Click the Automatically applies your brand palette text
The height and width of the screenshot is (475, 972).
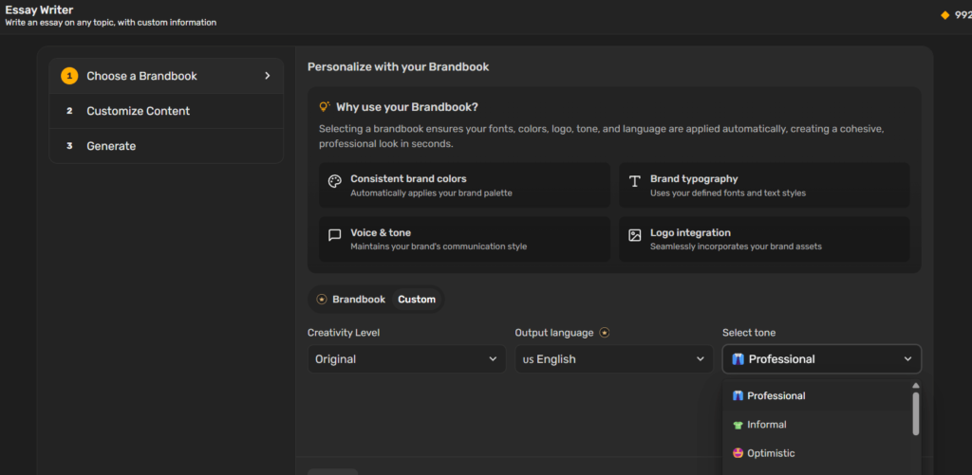[432, 192]
